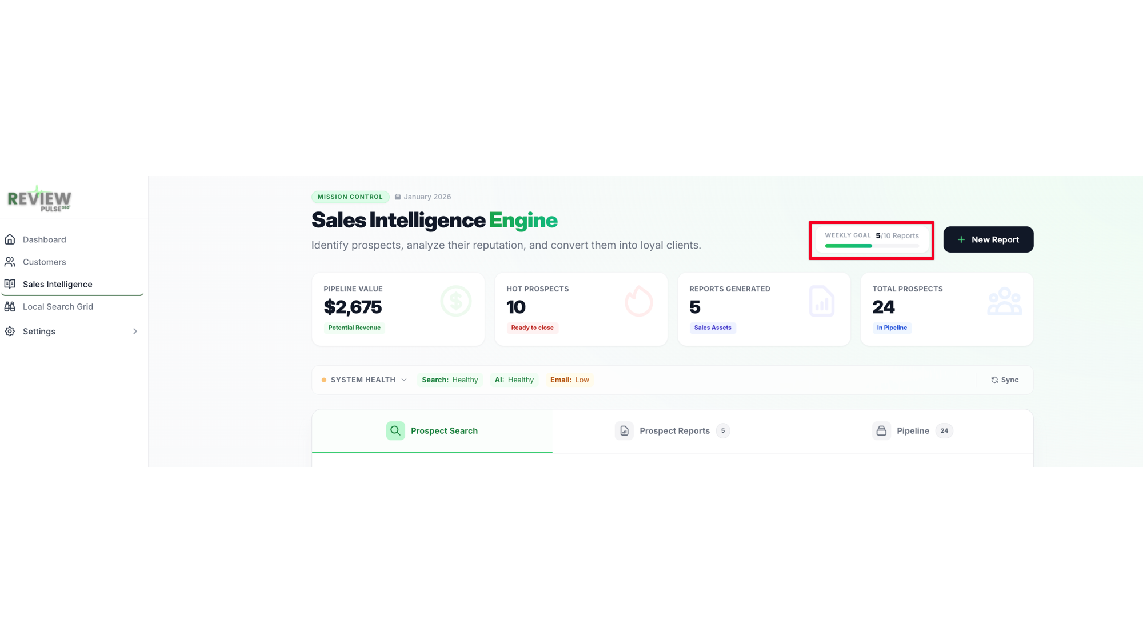
Task: Click the Dashboard home icon in sidebar
Action: tap(10, 239)
